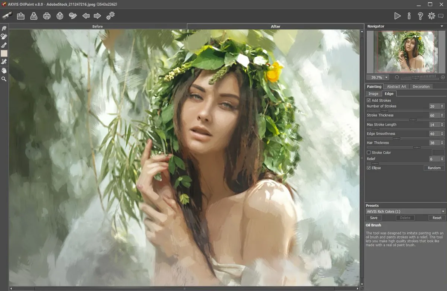The width and height of the screenshot is (447, 291).
Task: Open the AKVIS Rich Colors presets dropdown
Action: (405, 211)
